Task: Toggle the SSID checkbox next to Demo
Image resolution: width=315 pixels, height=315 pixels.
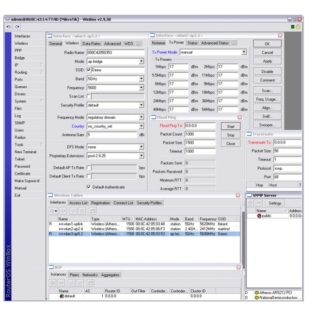Action: tap(89, 70)
